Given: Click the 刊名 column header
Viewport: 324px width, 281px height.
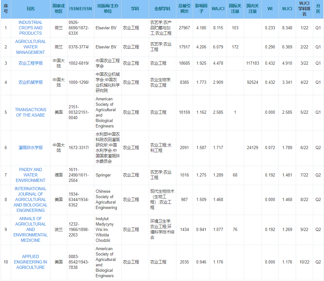Looking at the screenshot, I should (x=30, y=9).
